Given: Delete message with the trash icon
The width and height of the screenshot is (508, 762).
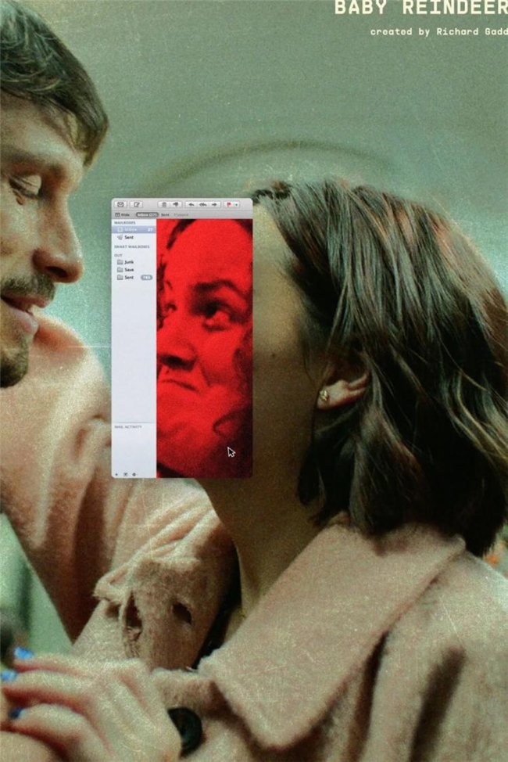Looking at the screenshot, I should [163, 204].
